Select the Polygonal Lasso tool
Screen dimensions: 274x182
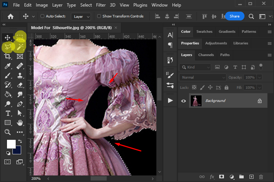click(x=8, y=47)
